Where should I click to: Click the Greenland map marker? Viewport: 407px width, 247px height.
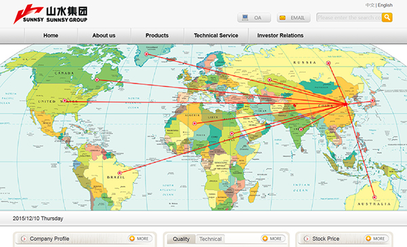tap(147, 54)
